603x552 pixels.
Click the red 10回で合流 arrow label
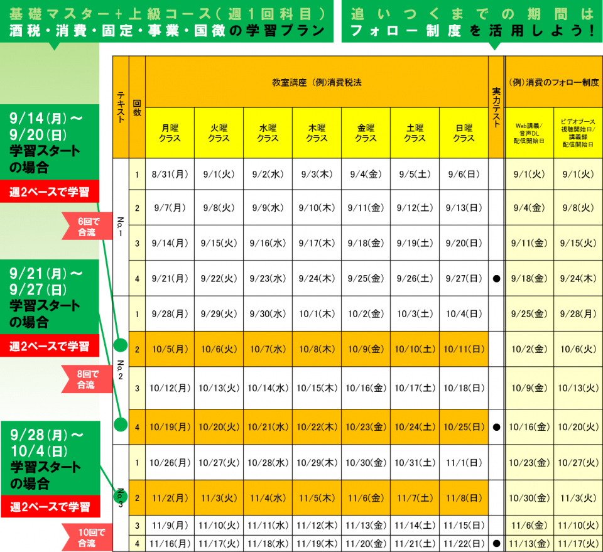tap(87, 538)
